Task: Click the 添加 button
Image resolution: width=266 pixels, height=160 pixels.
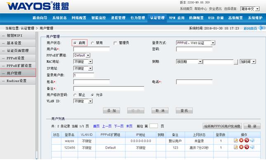Action: pos(111,111)
